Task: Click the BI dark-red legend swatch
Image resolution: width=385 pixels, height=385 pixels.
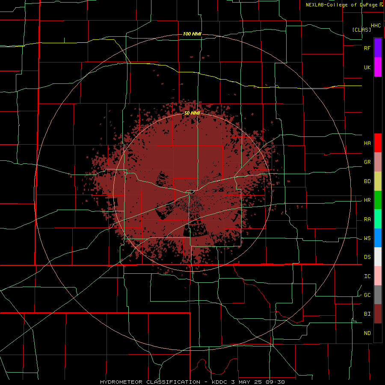Action: 378,314
